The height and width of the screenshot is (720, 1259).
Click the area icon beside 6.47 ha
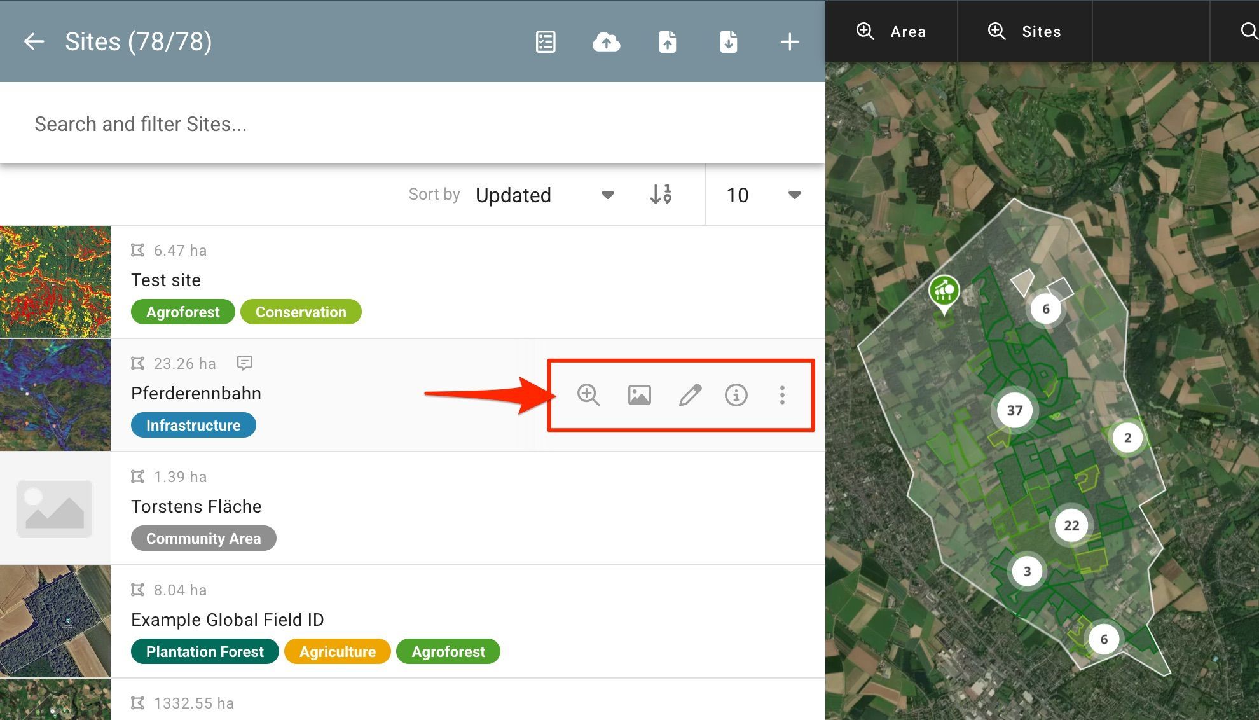[x=137, y=250]
